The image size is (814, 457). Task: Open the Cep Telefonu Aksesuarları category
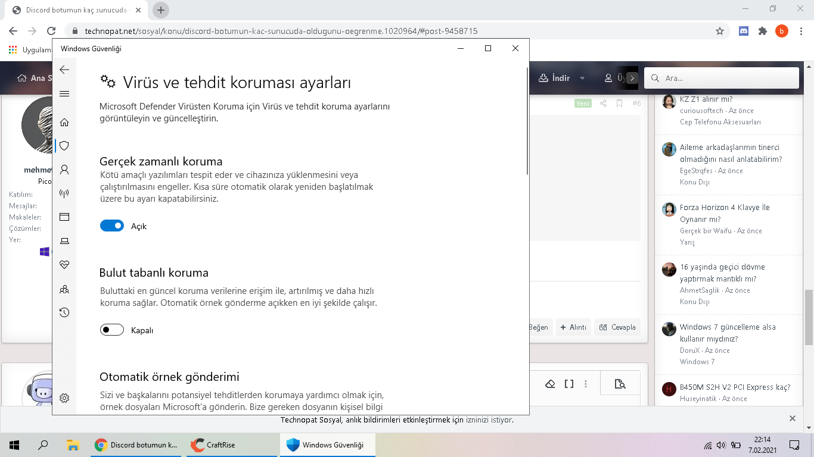pyautogui.click(x=720, y=122)
